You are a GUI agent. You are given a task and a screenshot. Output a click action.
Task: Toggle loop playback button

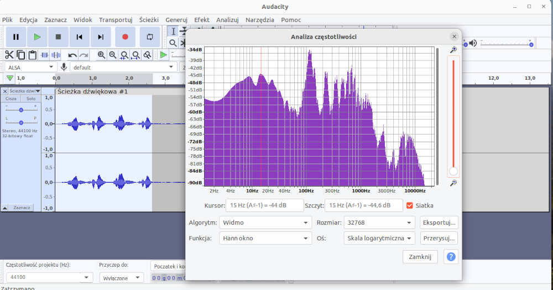[x=150, y=37]
